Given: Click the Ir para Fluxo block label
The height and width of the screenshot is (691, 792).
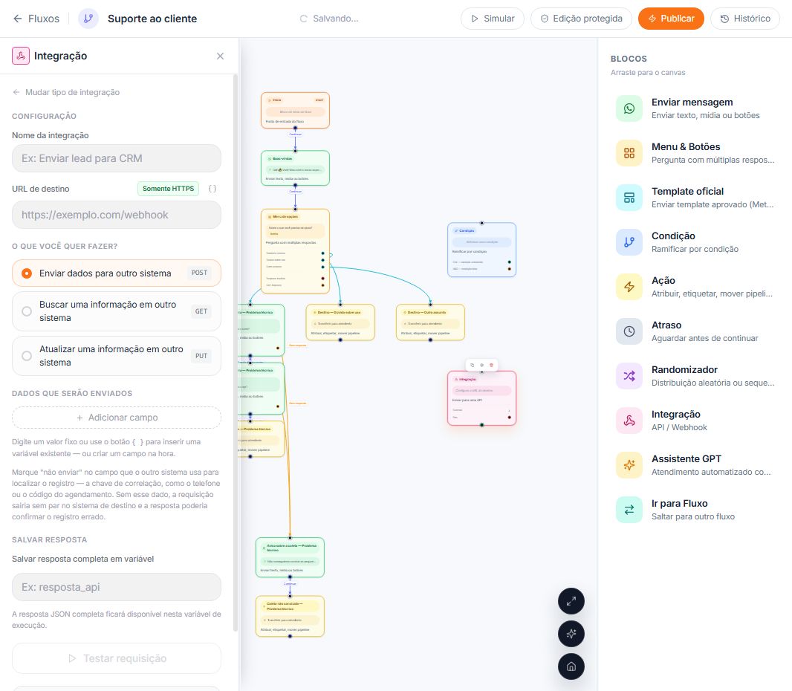Looking at the screenshot, I should [x=679, y=504].
